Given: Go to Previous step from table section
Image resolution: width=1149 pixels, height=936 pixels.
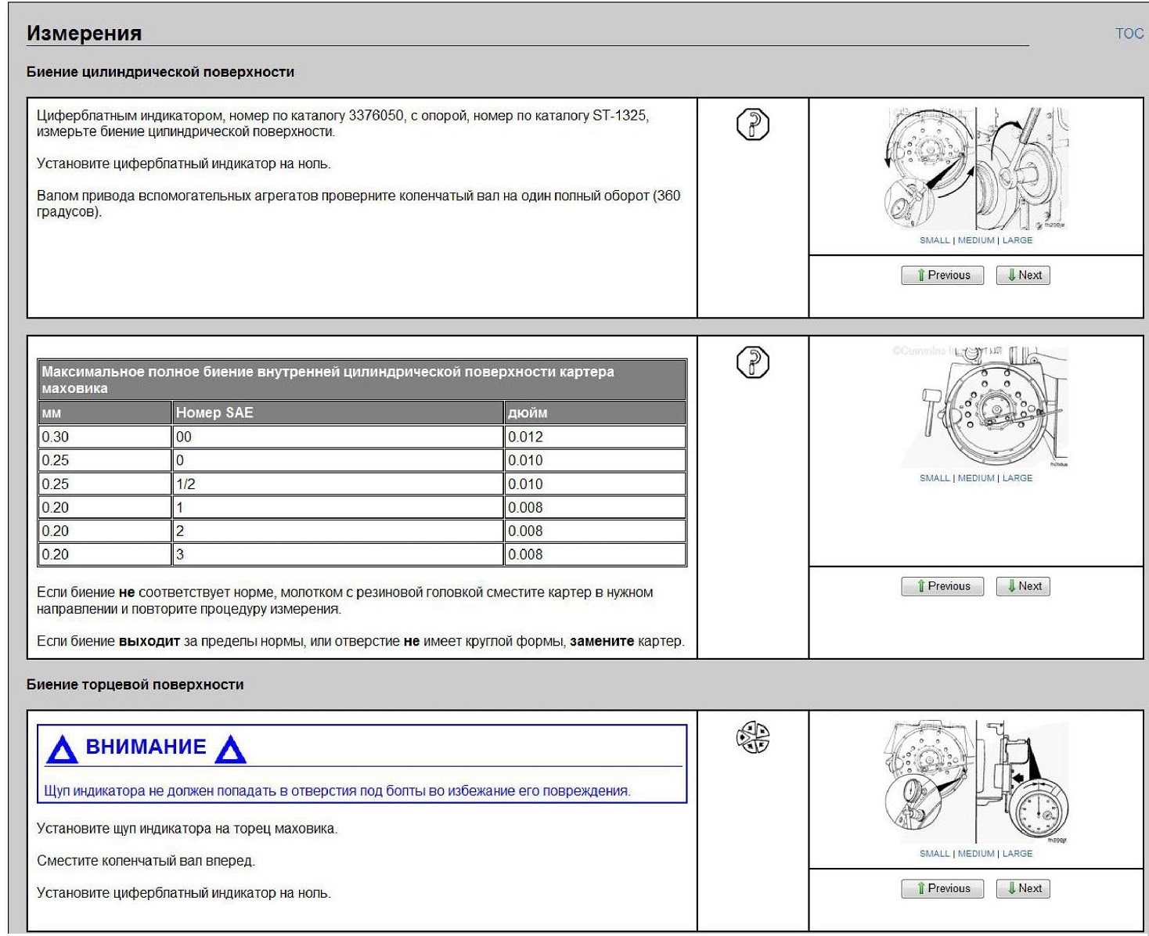Looking at the screenshot, I should coord(942,586).
